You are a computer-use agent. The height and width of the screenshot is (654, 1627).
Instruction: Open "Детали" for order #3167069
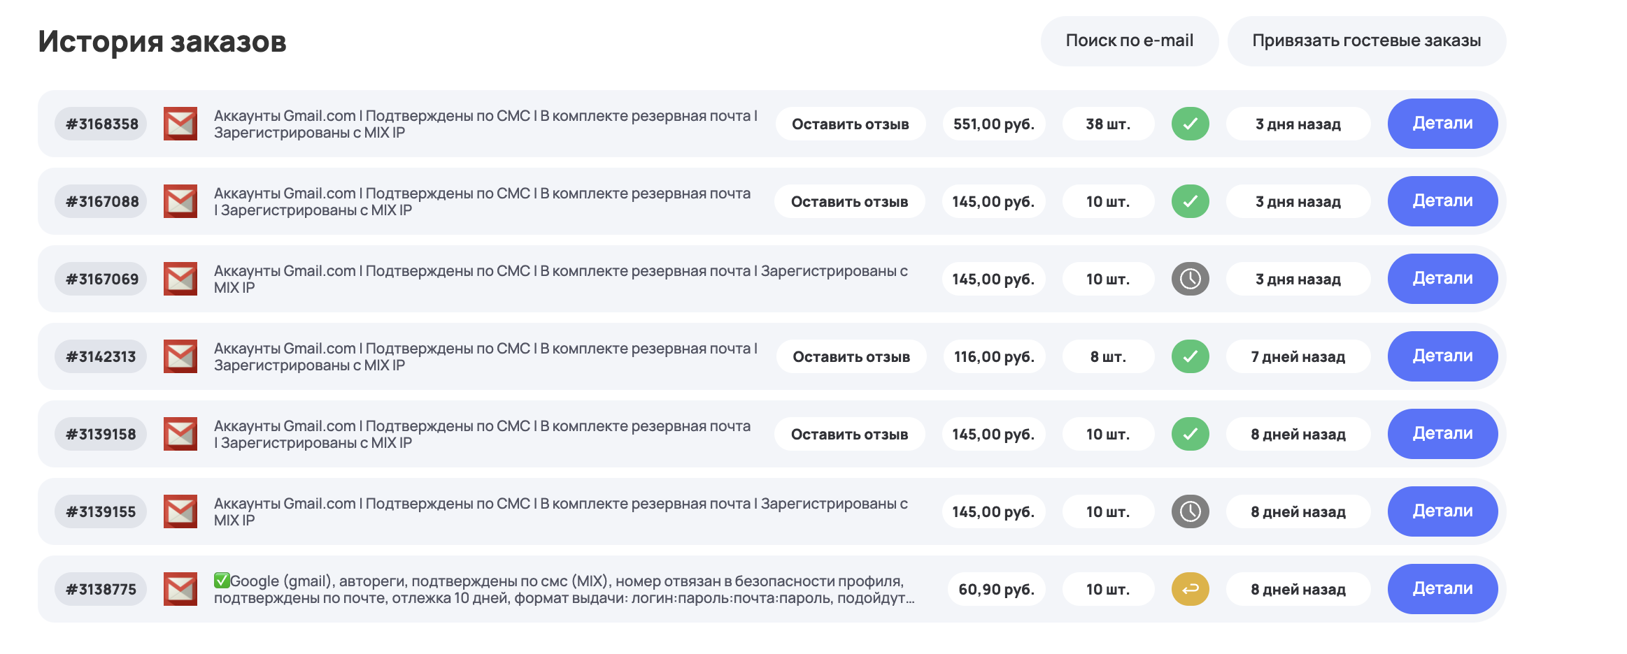[x=1442, y=279]
